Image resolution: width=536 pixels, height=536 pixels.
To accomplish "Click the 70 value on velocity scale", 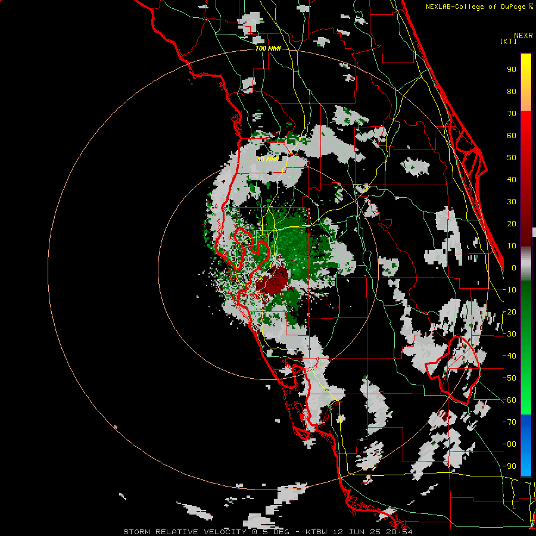I will coord(512,114).
